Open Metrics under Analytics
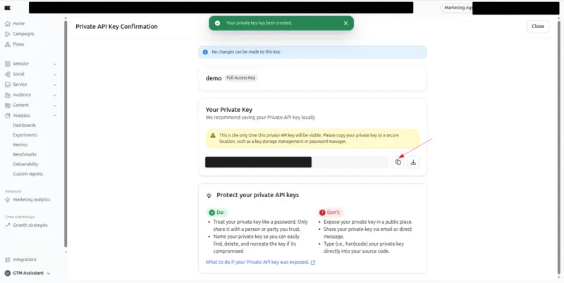The image size is (564, 283). pyautogui.click(x=20, y=145)
